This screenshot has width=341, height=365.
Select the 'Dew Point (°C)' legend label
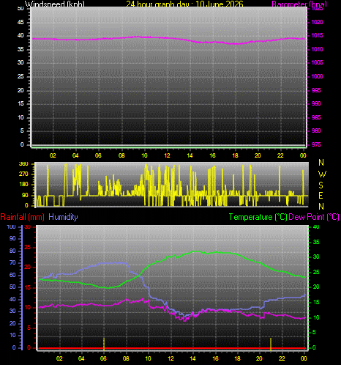314,217
